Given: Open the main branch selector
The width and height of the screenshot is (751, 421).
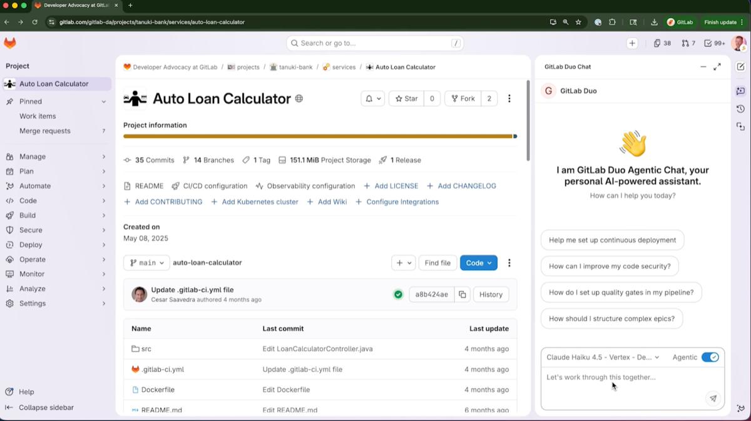Looking at the screenshot, I should (146, 263).
